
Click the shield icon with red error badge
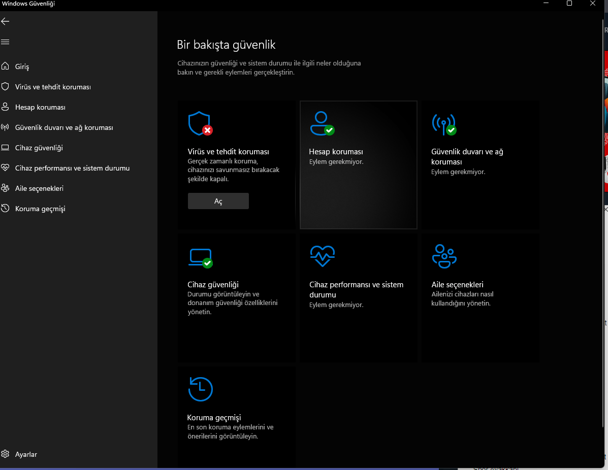tap(200, 124)
